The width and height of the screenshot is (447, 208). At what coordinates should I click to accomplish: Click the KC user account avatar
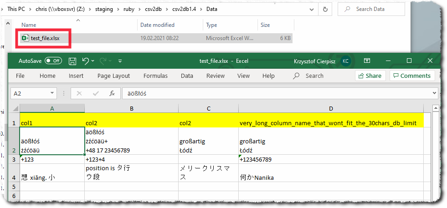(x=346, y=61)
